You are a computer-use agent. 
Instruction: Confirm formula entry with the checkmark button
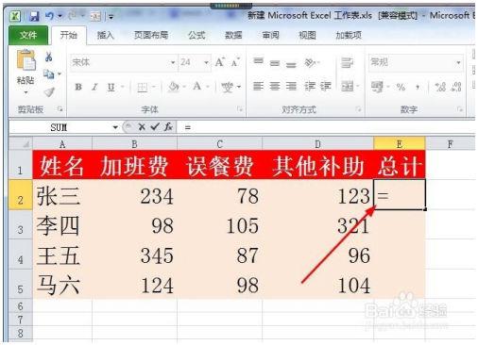click(x=155, y=127)
